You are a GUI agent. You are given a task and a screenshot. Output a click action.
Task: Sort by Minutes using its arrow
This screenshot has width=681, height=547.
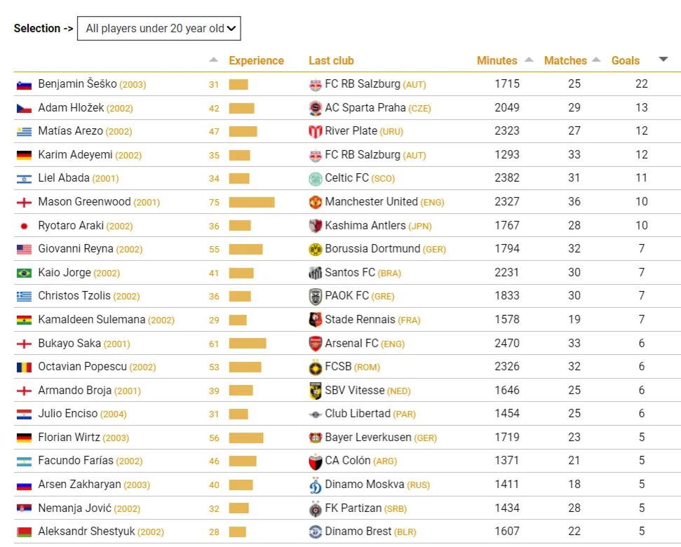pyautogui.click(x=529, y=60)
